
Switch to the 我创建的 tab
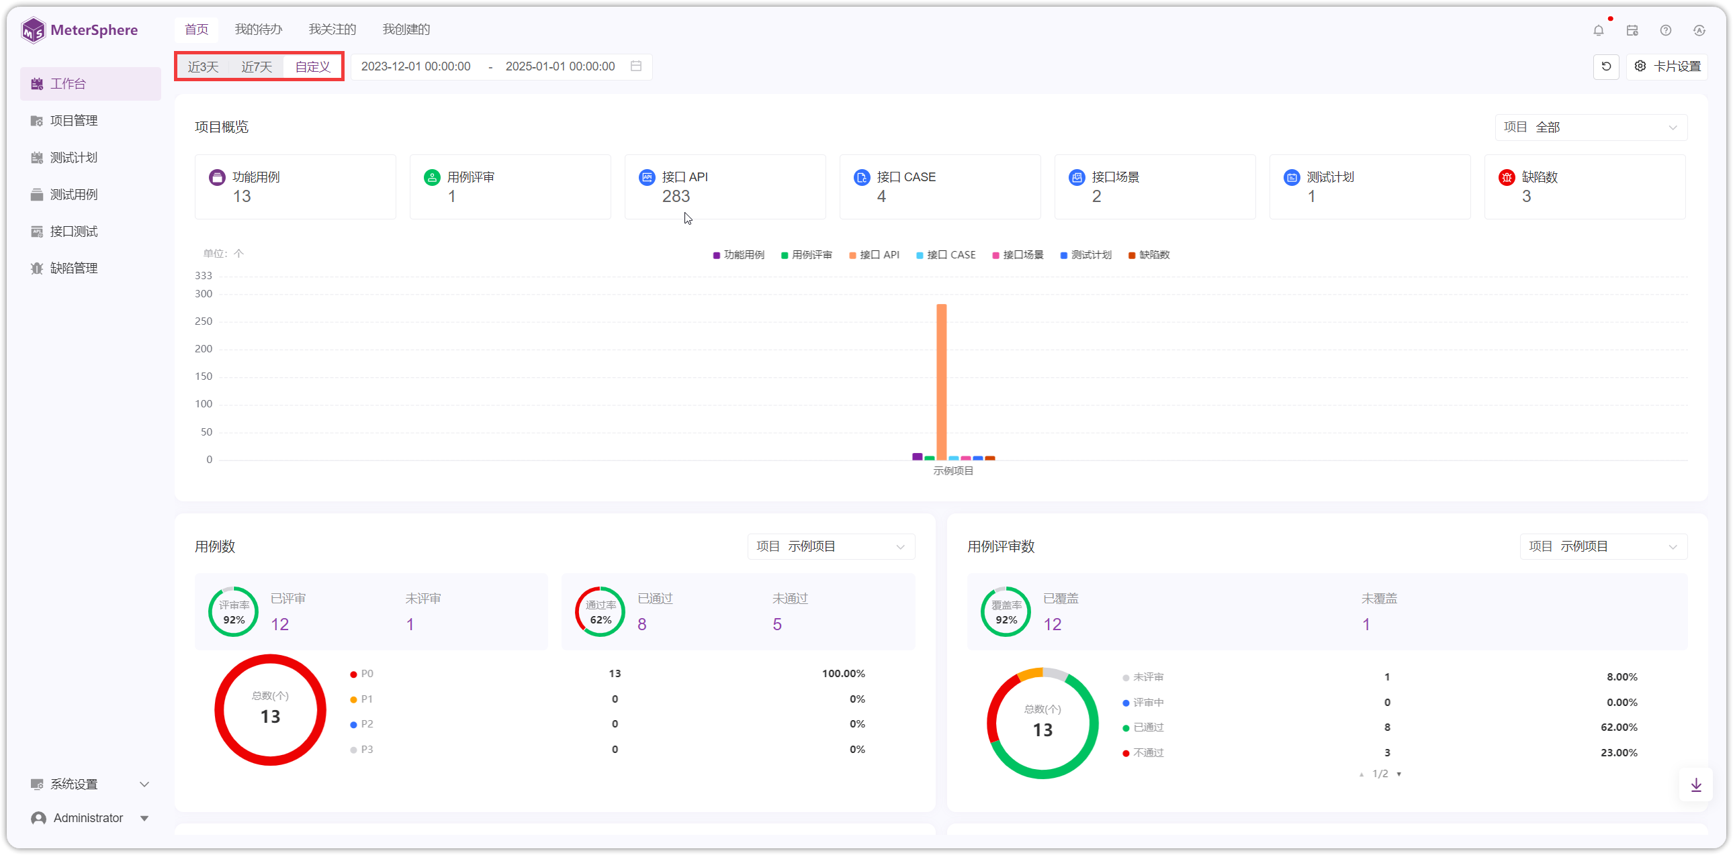[406, 30]
